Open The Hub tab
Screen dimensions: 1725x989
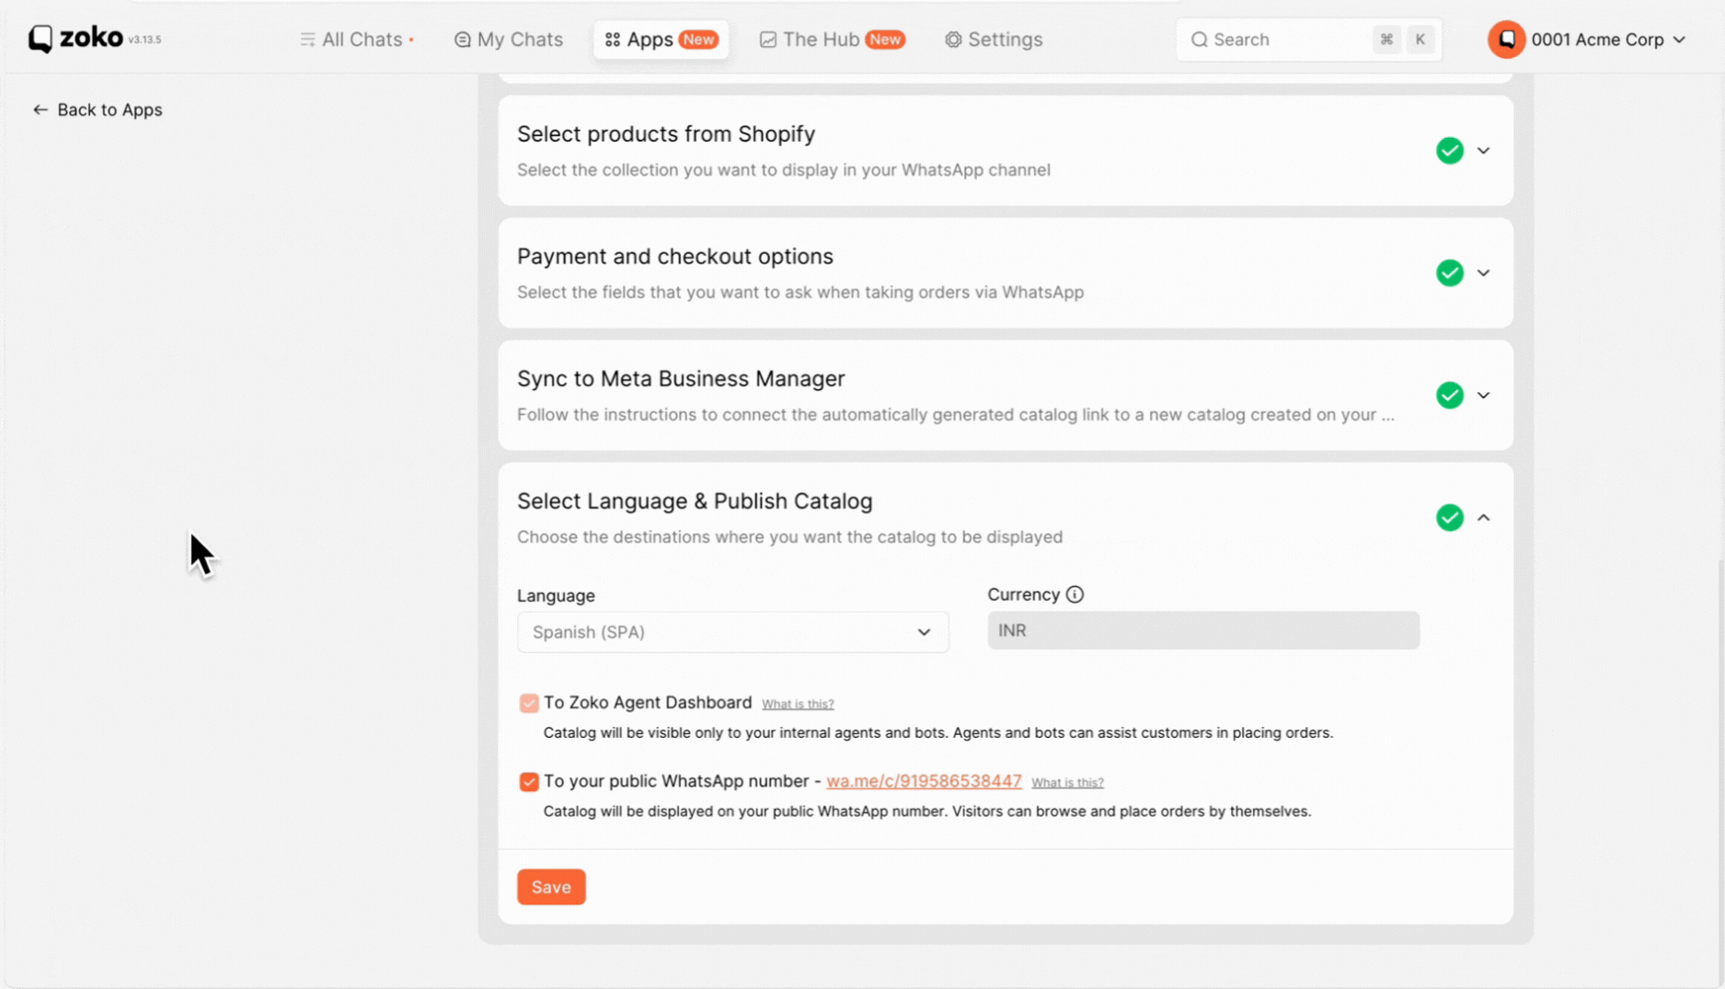click(832, 40)
